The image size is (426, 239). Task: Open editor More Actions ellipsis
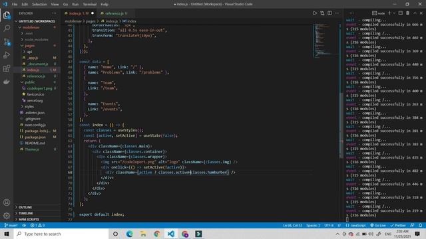(x=337, y=13)
